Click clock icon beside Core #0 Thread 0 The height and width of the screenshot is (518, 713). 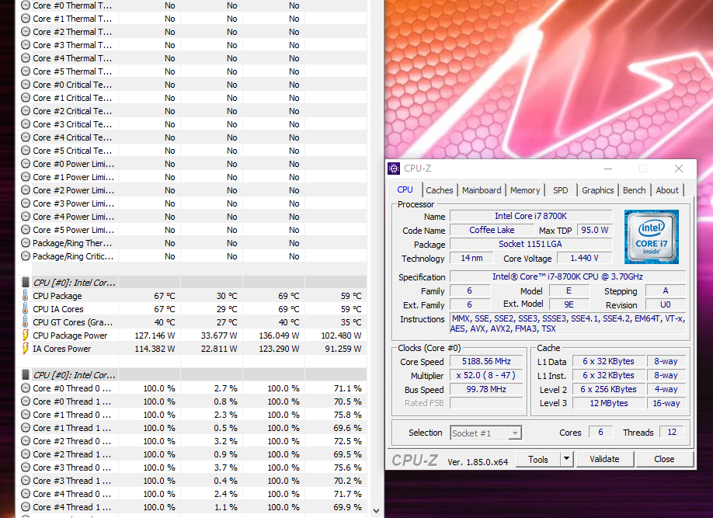click(26, 388)
